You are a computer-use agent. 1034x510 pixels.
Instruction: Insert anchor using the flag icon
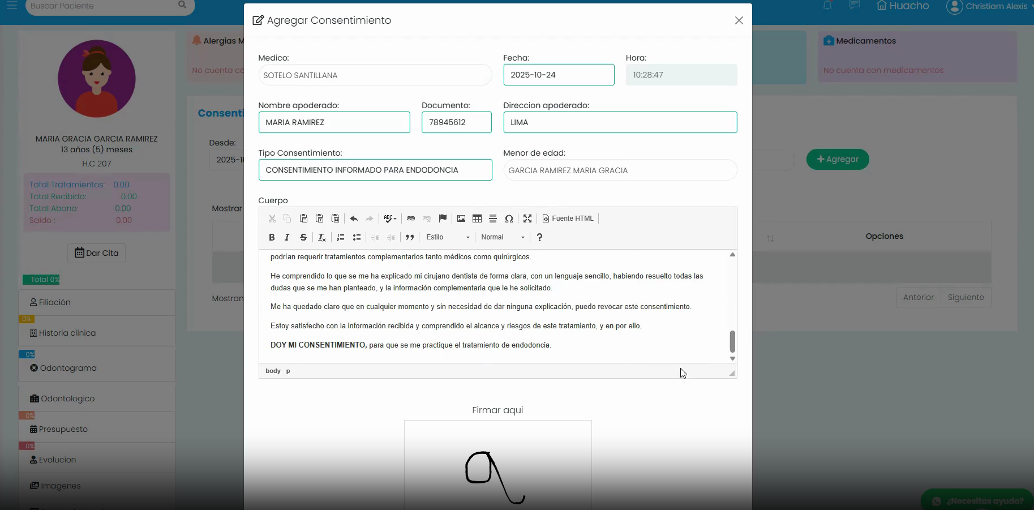tap(443, 218)
